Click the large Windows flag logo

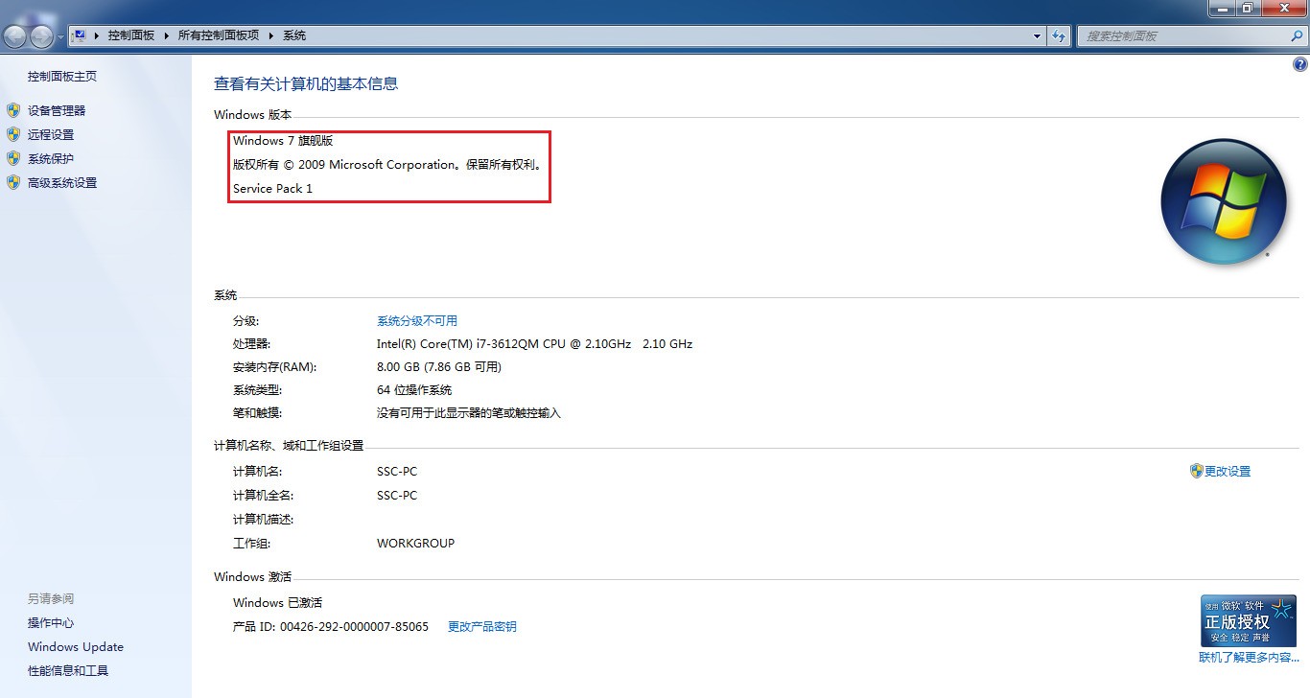1224,201
